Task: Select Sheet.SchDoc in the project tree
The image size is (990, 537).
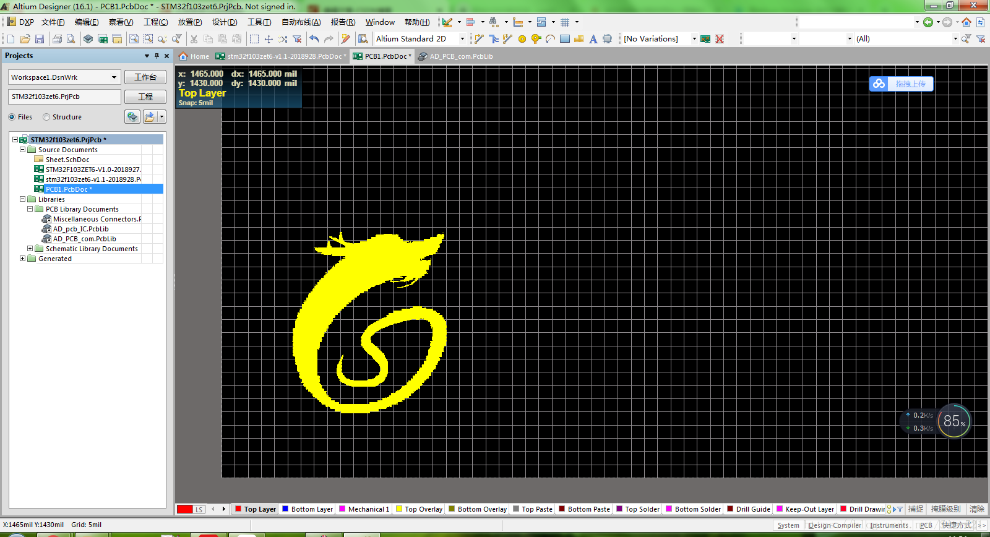Action: pyautogui.click(x=67, y=160)
